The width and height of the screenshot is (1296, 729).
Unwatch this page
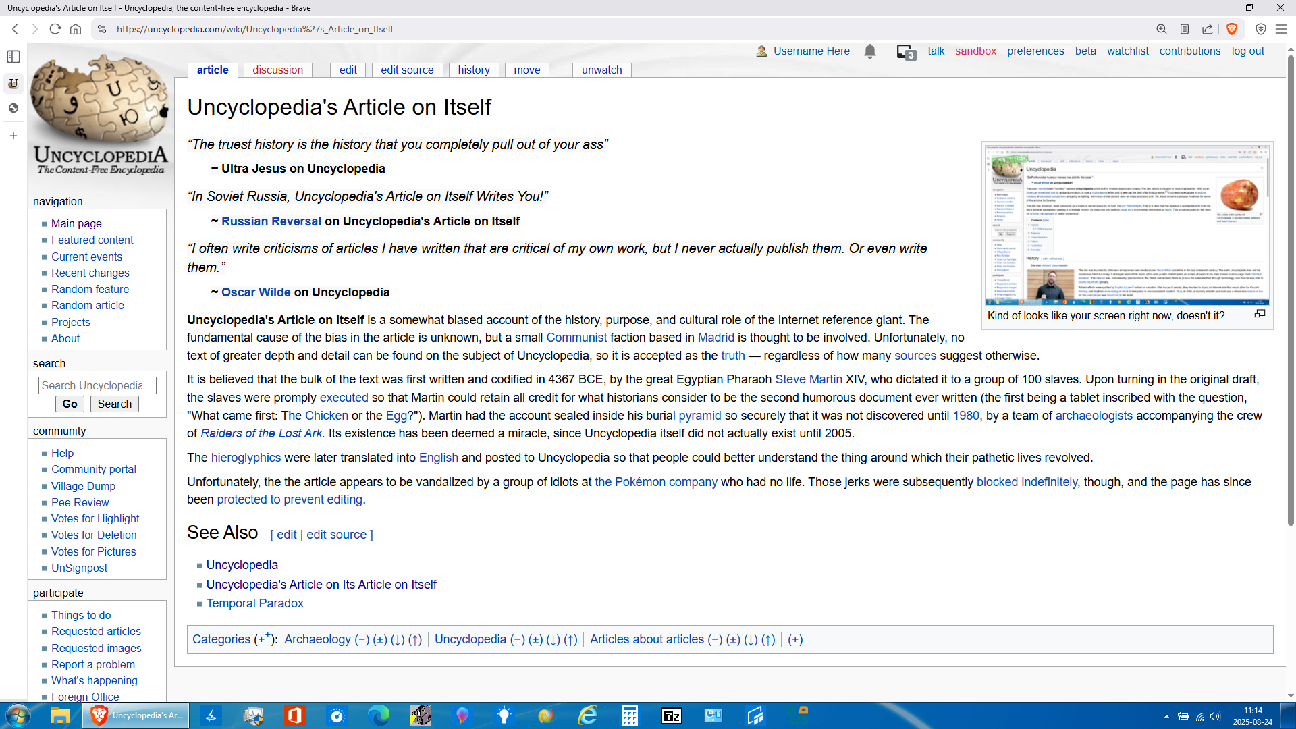[602, 70]
